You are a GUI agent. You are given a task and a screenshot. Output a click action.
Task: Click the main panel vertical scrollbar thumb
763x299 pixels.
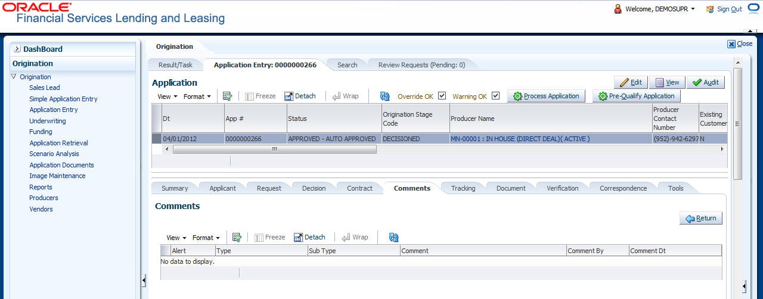(737, 124)
